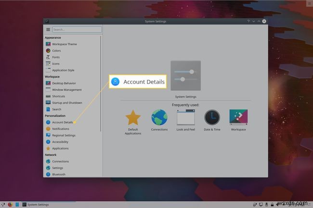Select the Accessibility icon
The width and height of the screenshot is (313, 208).
point(48,142)
